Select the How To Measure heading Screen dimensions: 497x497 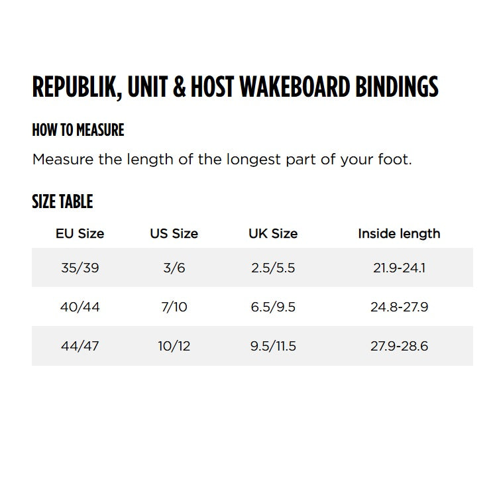(78, 130)
